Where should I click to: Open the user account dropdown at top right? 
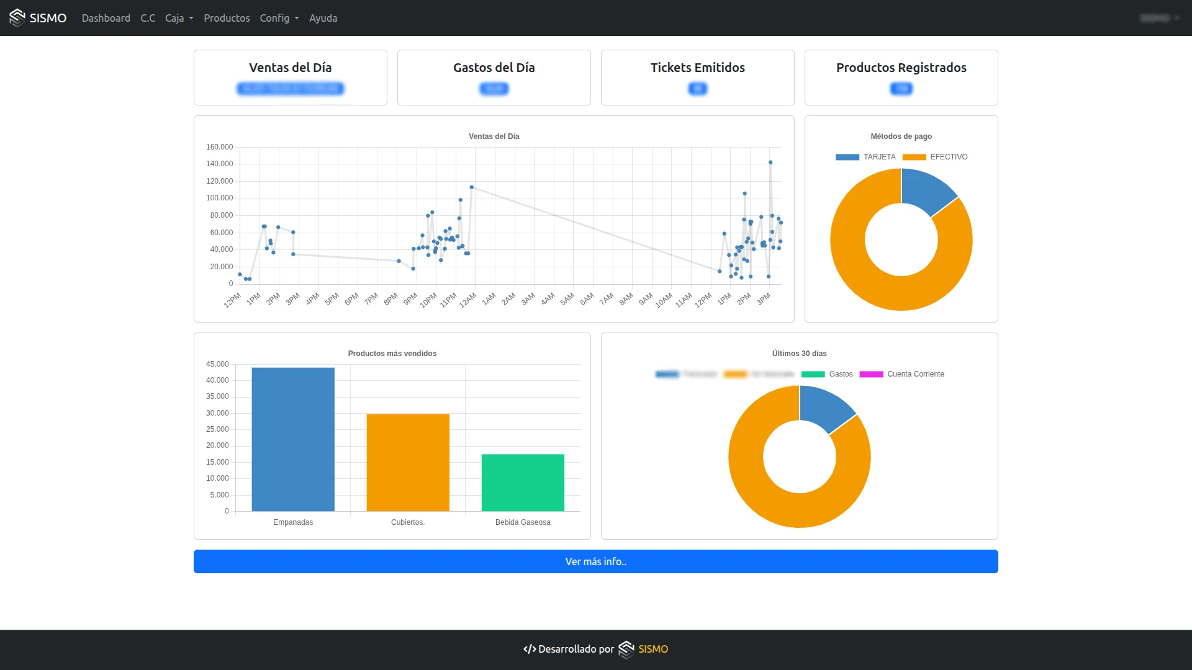coord(1159,18)
